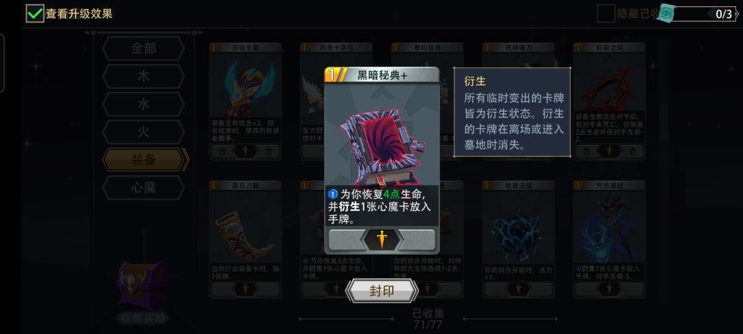Toggle the 查看升级效果 checkbox
This screenshot has height=334, width=743.
point(35,14)
